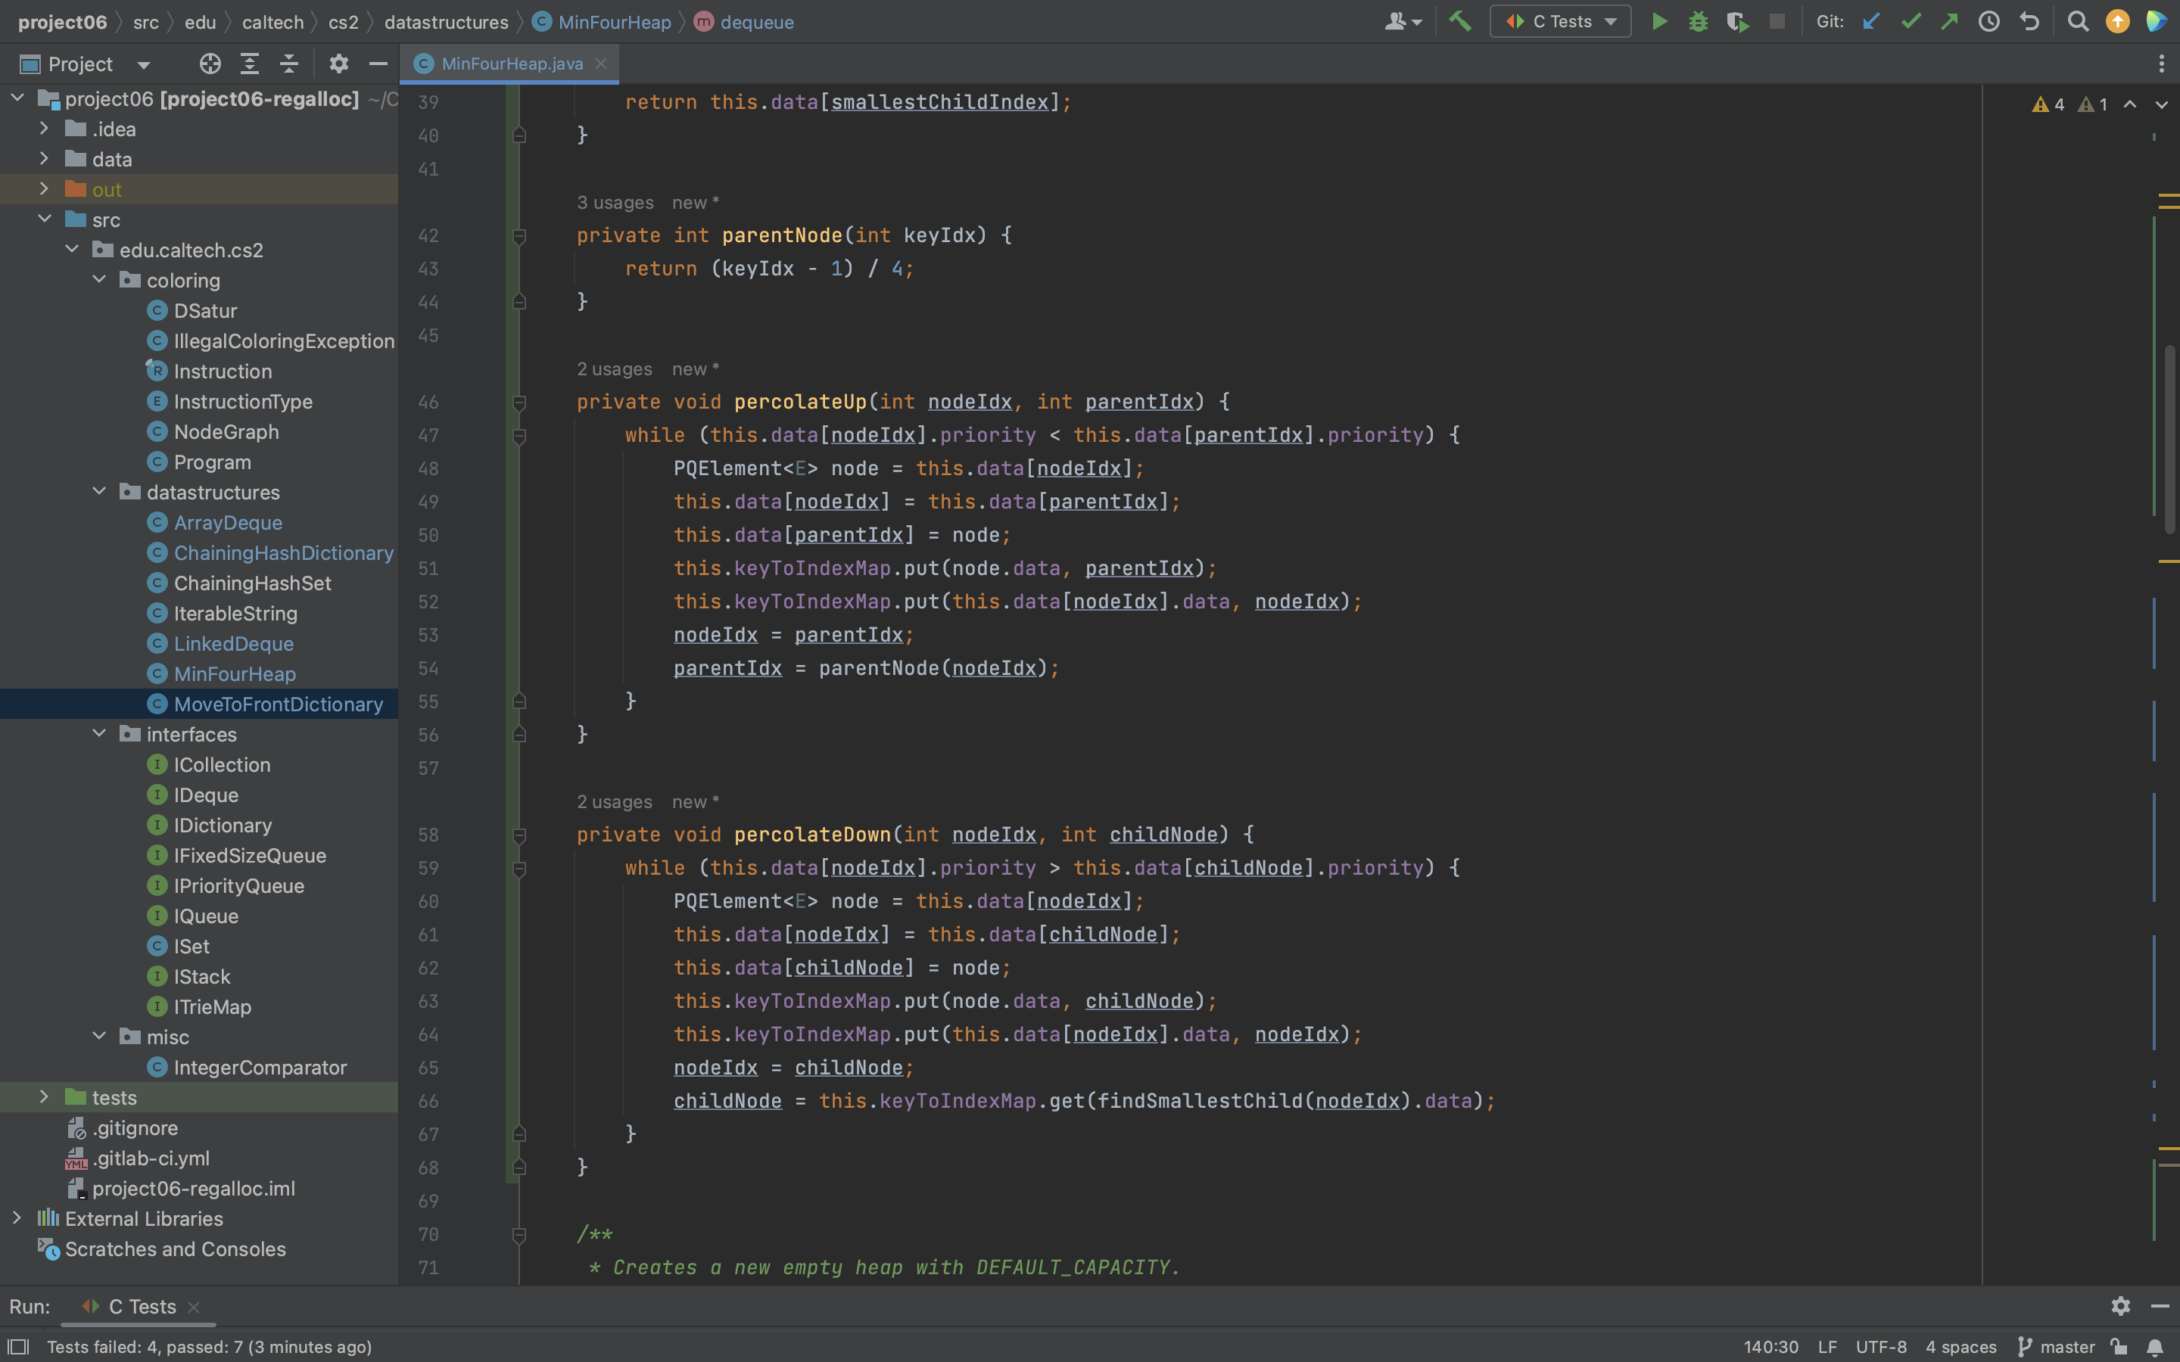Toggle fold marker for parentNode method
Image resolution: width=2180 pixels, height=1362 pixels.
point(520,236)
